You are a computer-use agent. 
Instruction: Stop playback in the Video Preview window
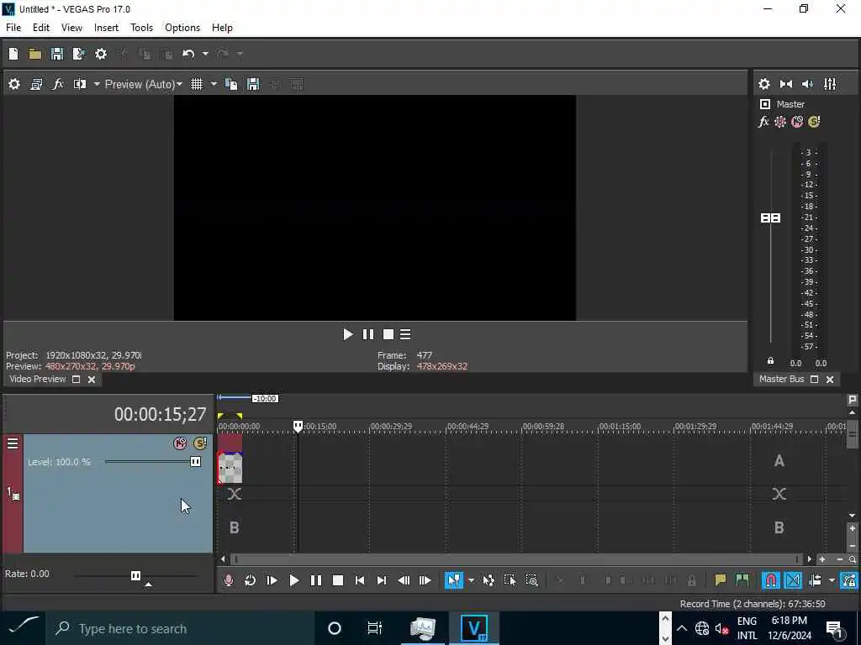point(388,334)
